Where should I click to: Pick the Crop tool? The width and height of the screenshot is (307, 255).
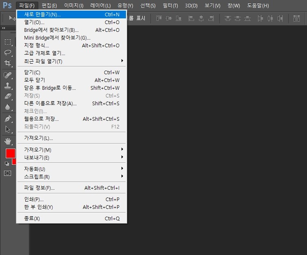point(8,63)
